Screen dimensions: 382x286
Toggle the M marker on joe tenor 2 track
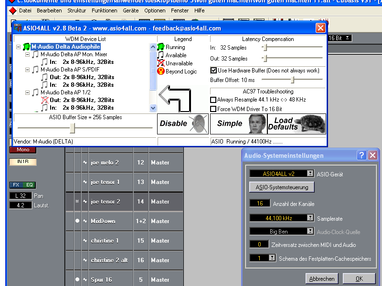(77, 201)
